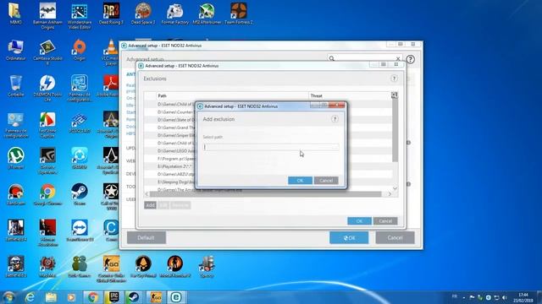Image resolution: width=542 pixels, height=304 pixels.
Task: Open the Wondershare Video Editor shortcut
Action: pyautogui.click(x=79, y=15)
